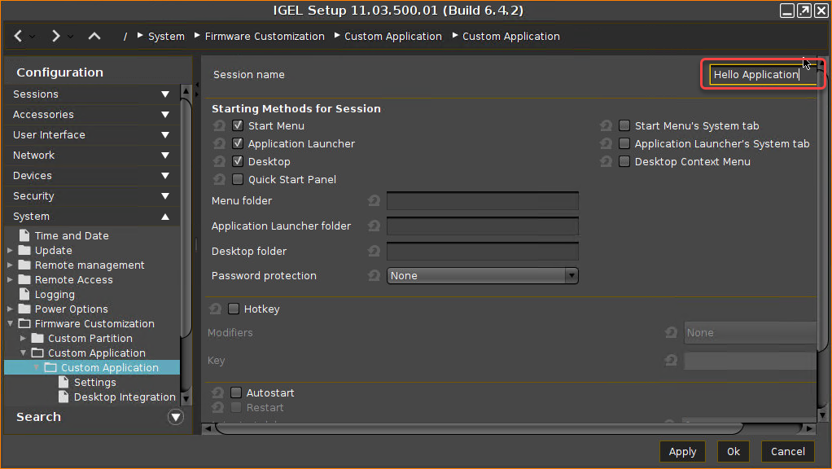
Task: Uncheck the Start Menu starting method
Action: pos(237,125)
